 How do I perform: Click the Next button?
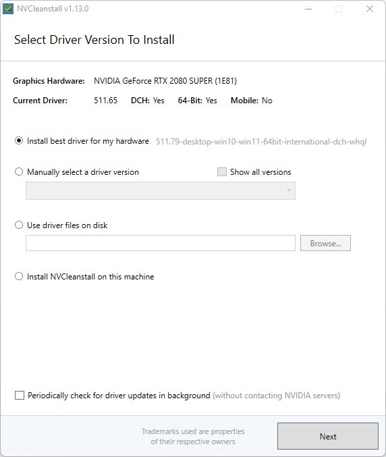point(328,436)
